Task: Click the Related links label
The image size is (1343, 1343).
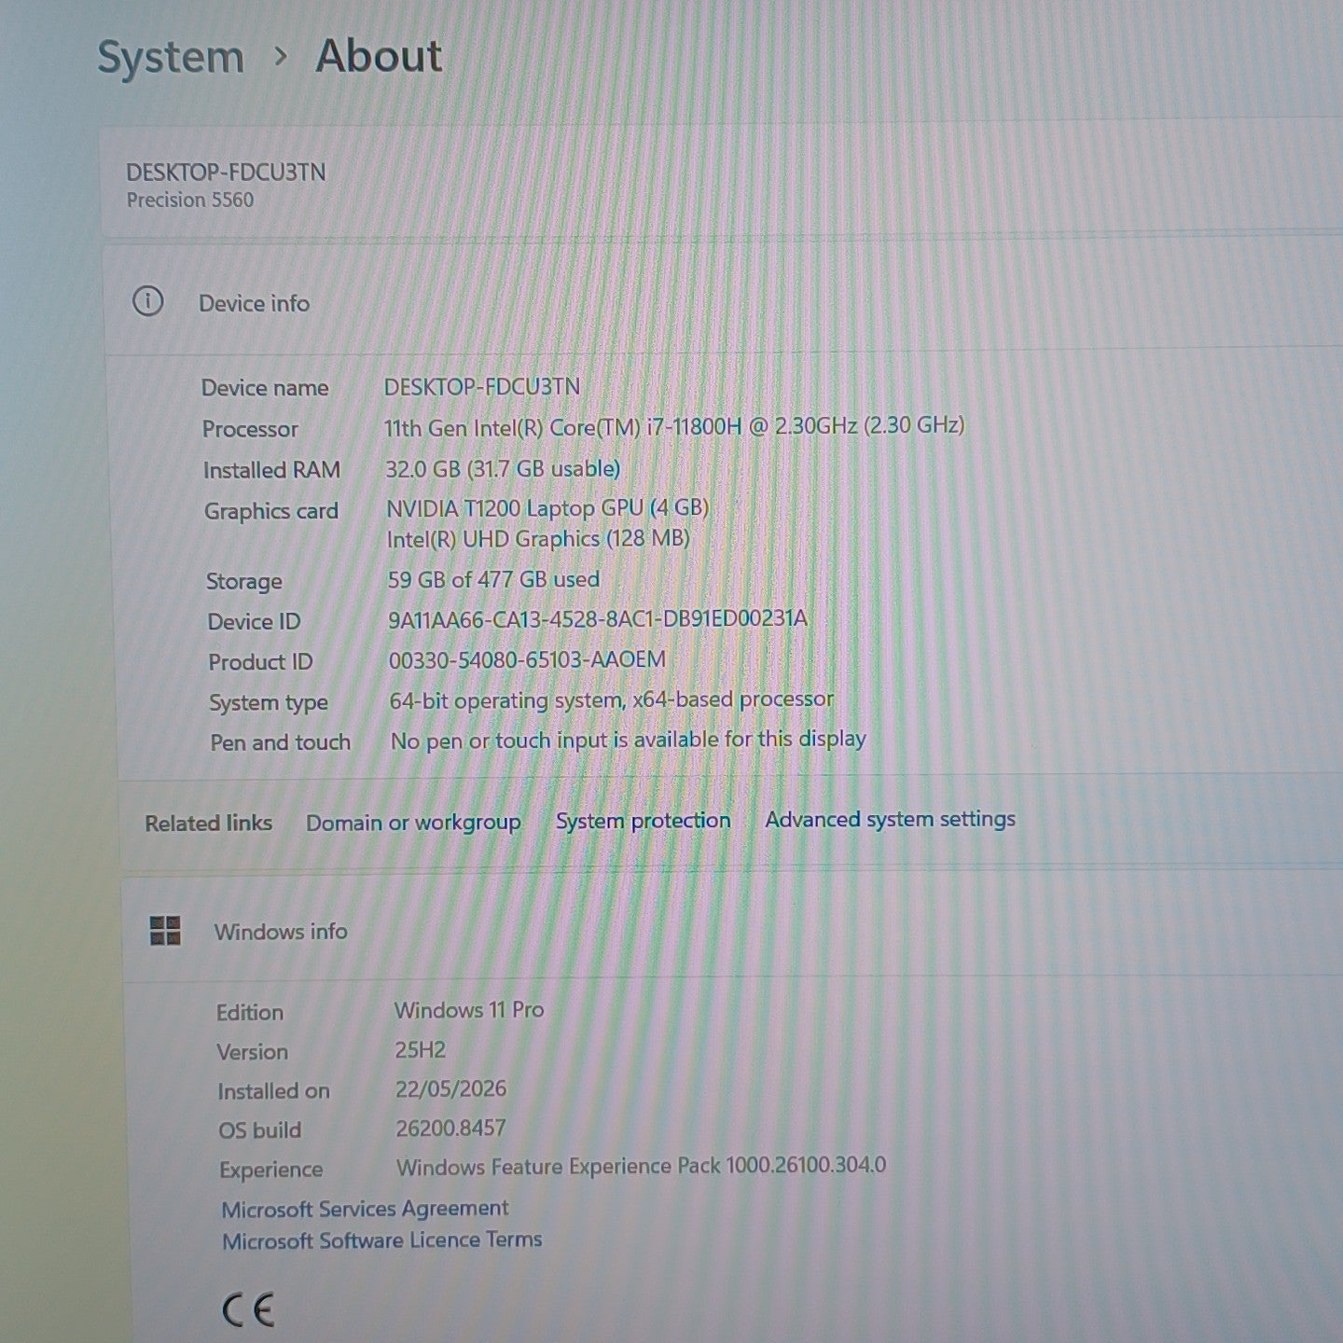Action: point(209,824)
